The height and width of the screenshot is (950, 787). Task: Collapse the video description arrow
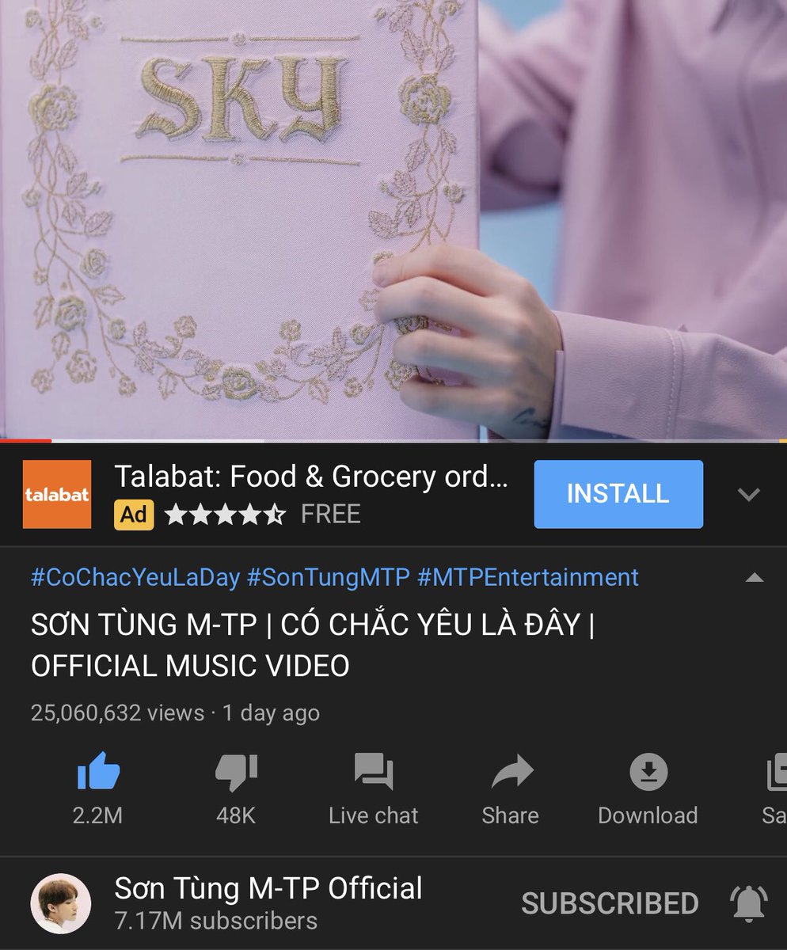[x=755, y=578]
